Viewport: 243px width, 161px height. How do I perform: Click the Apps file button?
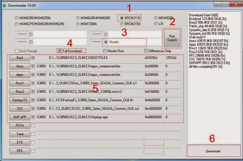(20, 75)
